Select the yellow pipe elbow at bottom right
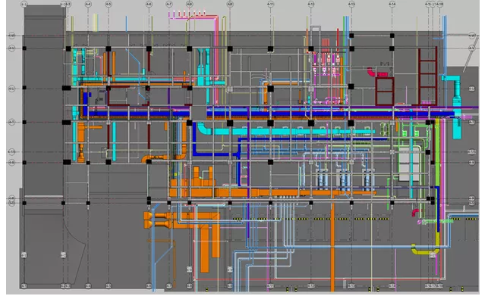This screenshot has height=296, width=488. click(x=426, y=249)
